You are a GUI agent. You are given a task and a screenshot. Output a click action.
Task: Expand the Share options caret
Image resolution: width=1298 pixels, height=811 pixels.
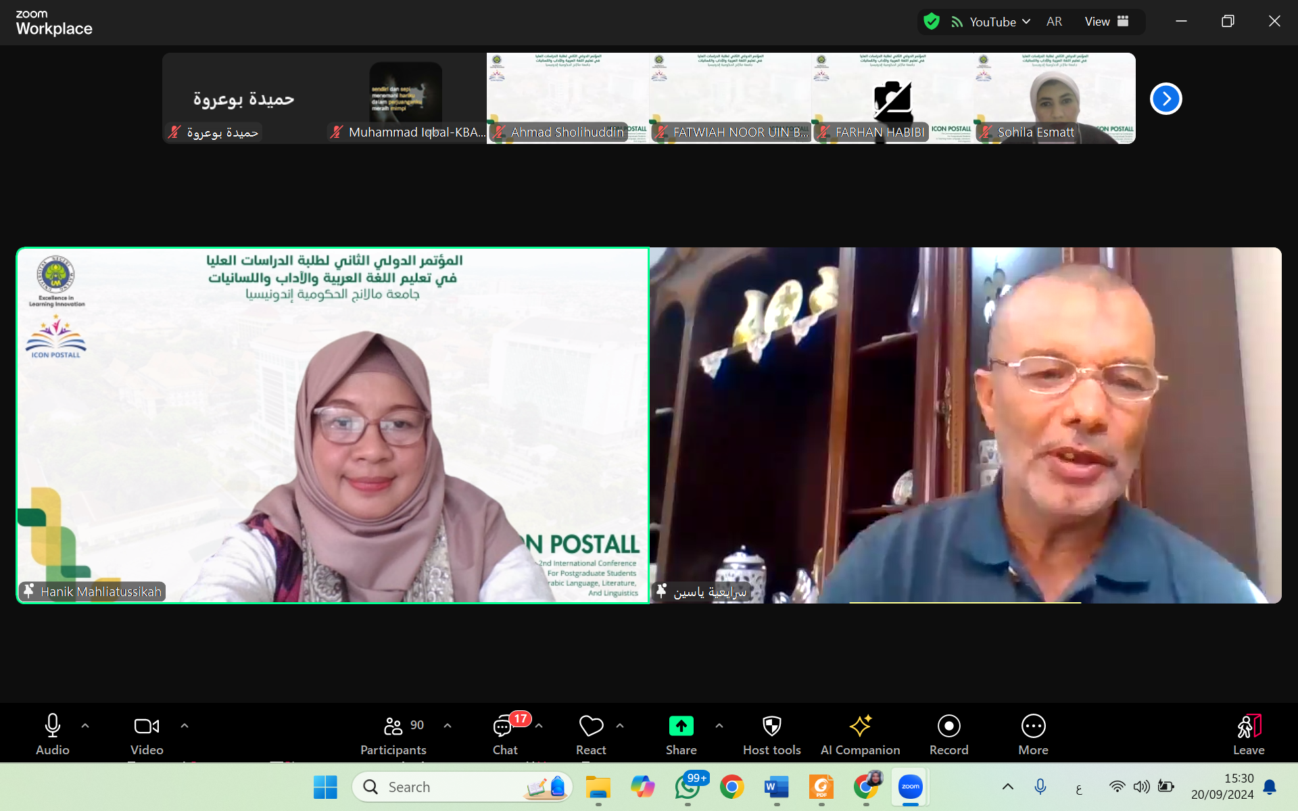pos(719,725)
